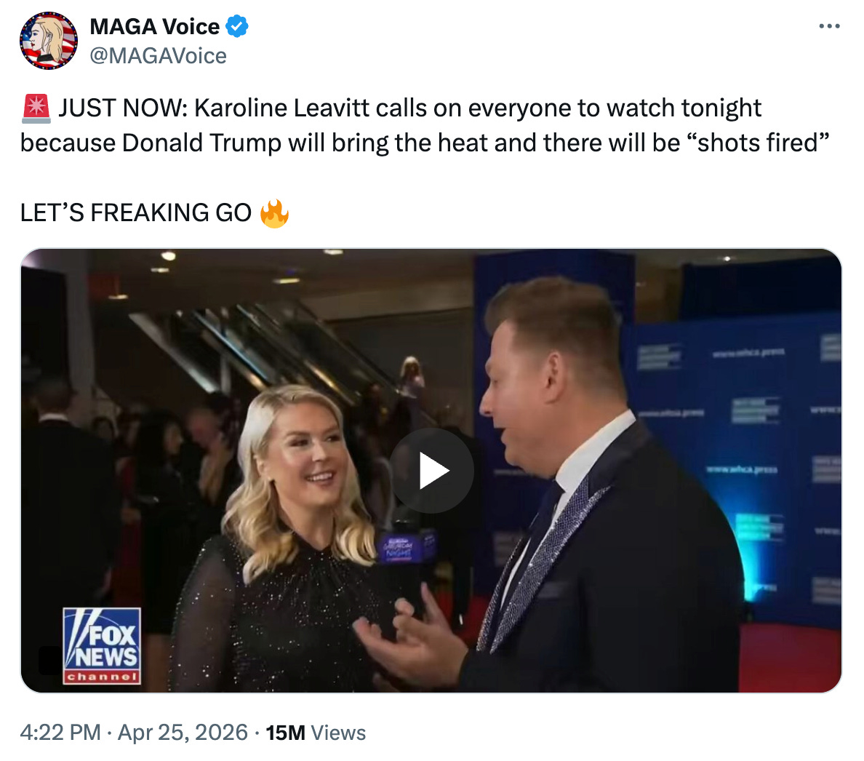Click the Fox News channel logo
Screen dimensions: 864x761
pyautogui.click(x=102, y=645)
